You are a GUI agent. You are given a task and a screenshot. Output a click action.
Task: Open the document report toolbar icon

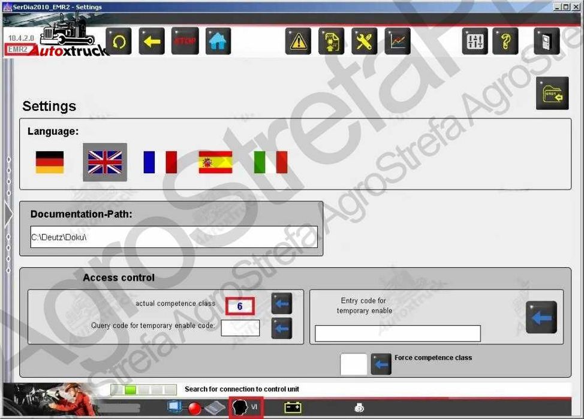[331, 41]
